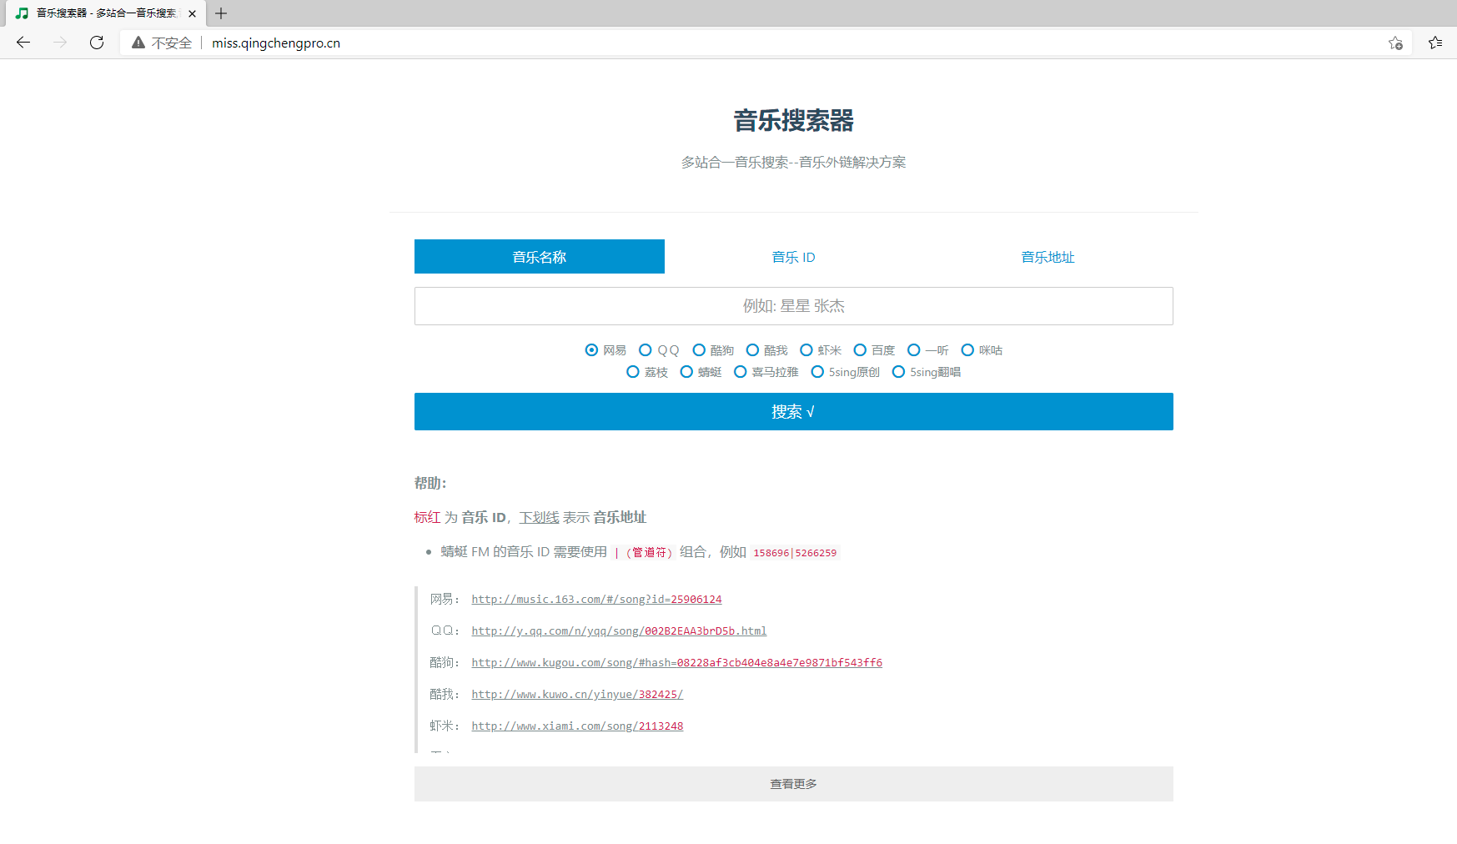Focus the music name search field
This screenshot has width=1457, height=844.
[793, 306]
